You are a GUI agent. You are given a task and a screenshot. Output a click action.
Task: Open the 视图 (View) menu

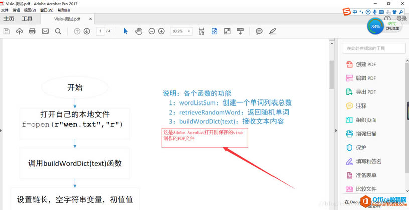click(30, 10)
